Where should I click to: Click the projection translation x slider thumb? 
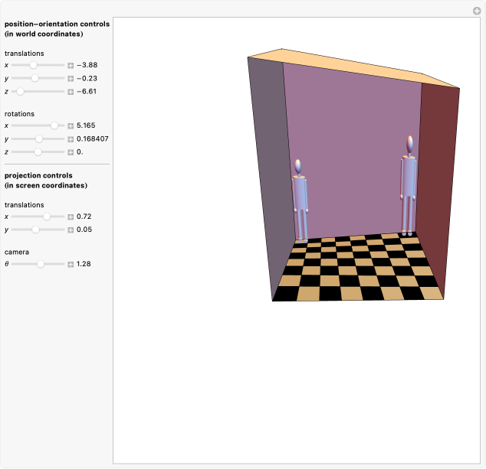(x=47, y=216)
